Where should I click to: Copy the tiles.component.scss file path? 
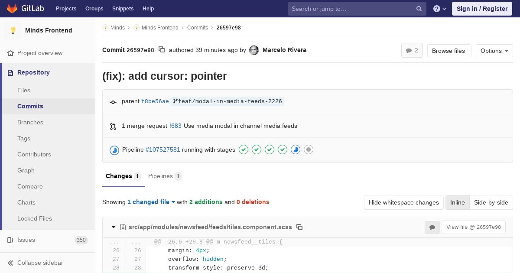click(x=299, y=227)
